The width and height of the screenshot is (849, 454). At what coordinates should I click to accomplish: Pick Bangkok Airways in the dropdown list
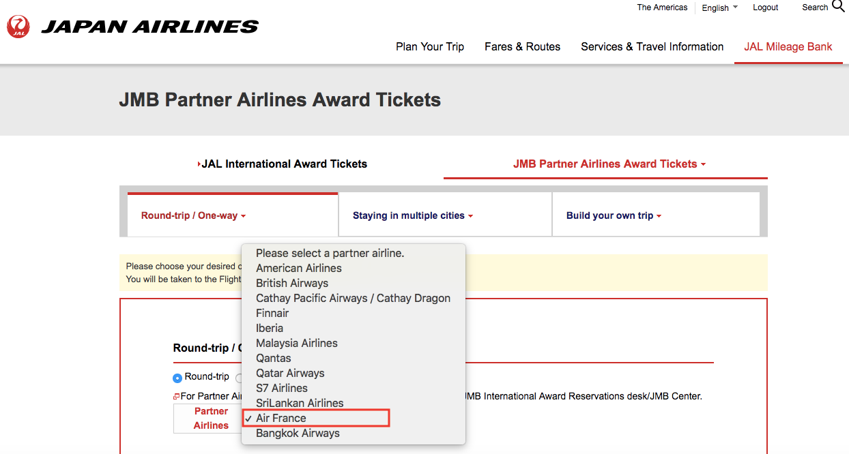tap(298, 433)
